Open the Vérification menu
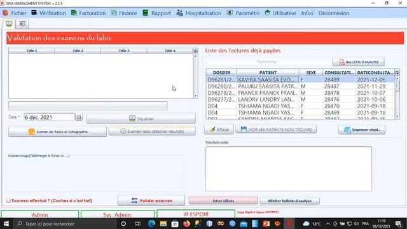 [48, 13]
